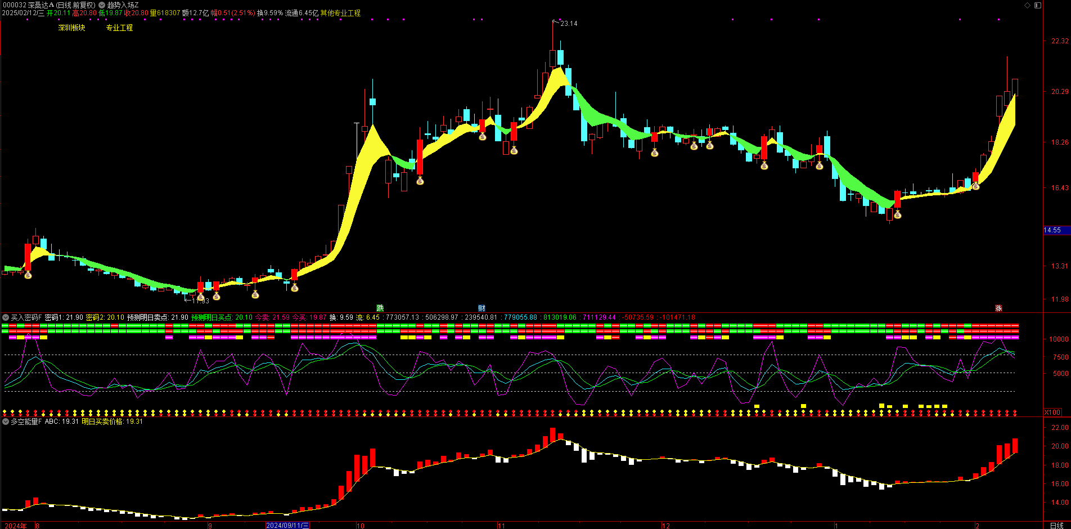Click the blue 财 event marker
The width and height of the screenshot is (1071, 529).
pyautogui.click(x=481, y=308)
